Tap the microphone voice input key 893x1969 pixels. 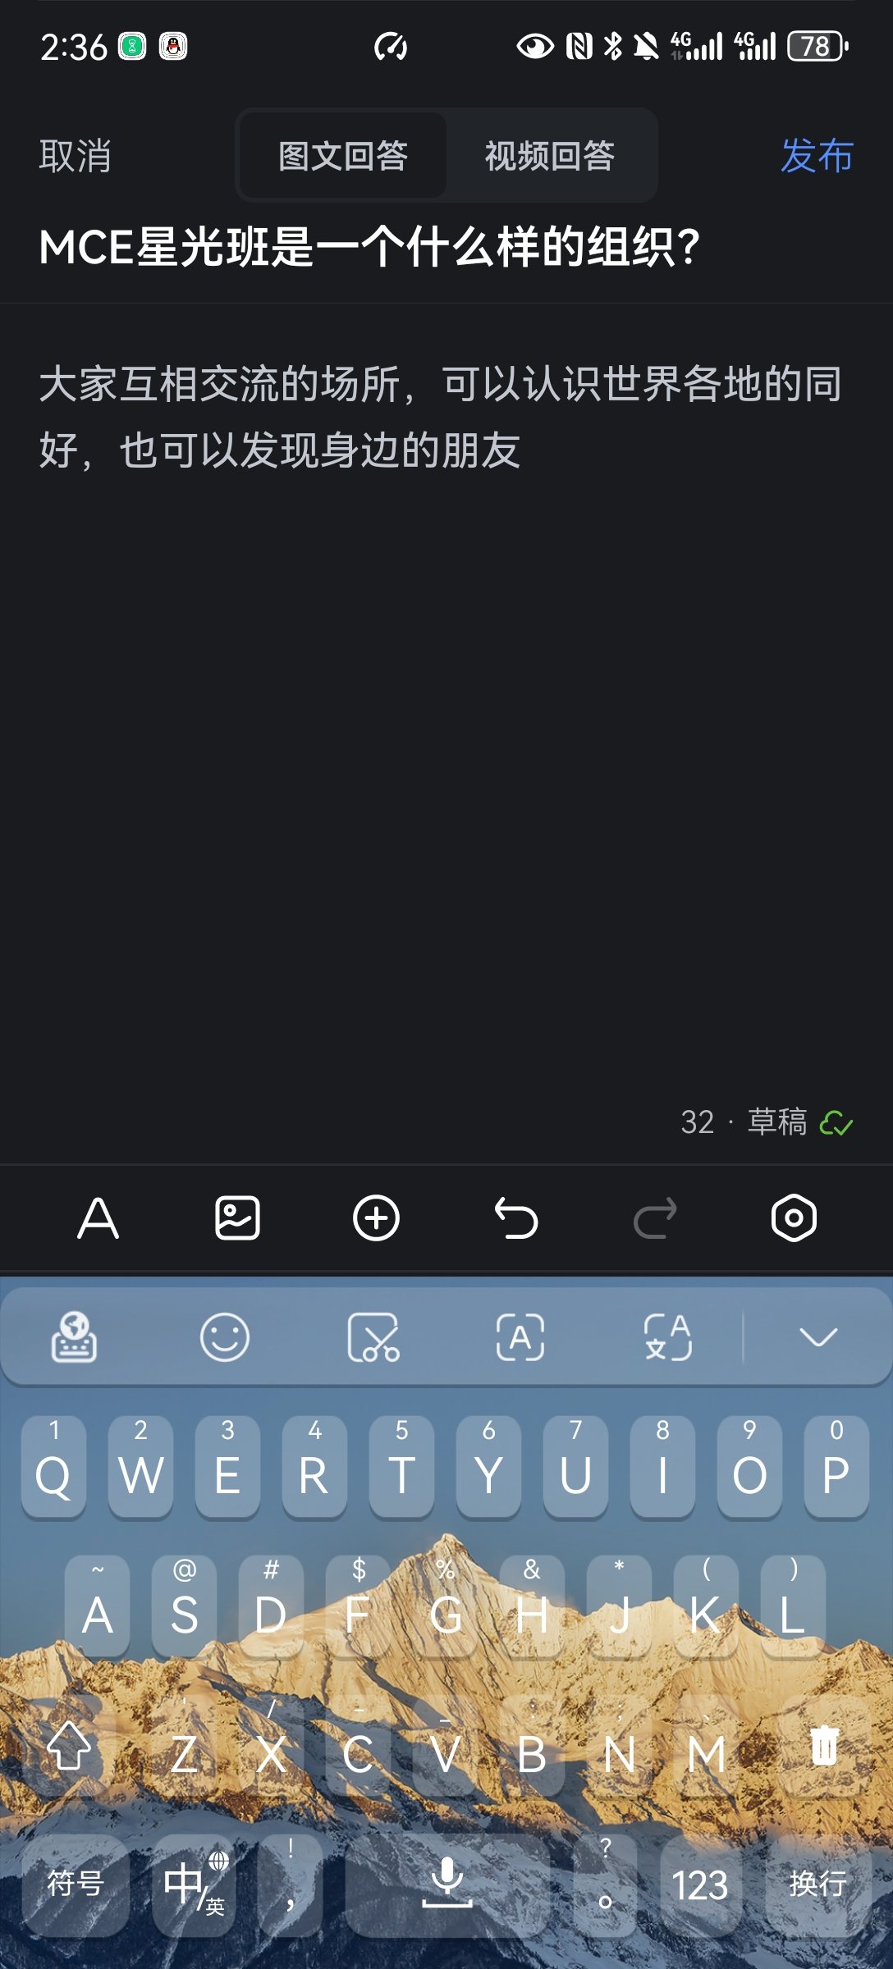(447, 1884)
